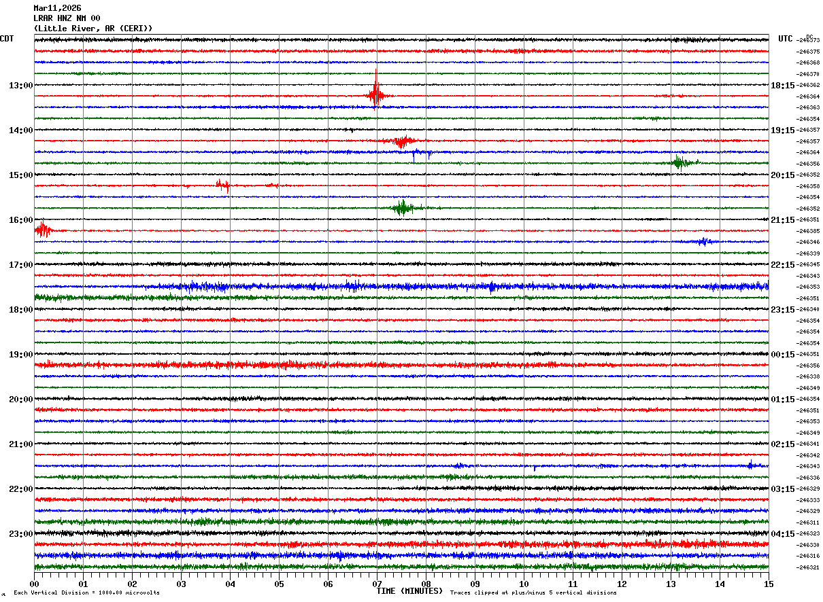Click the 14:00 CDT time label
Viewport: 823px width, 602px height.
coord(20,130)
